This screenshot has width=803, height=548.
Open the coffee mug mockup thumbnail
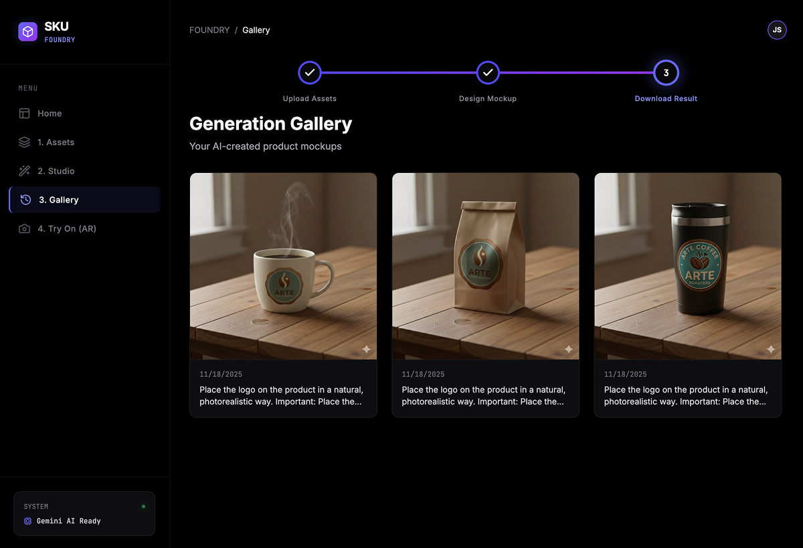(283, 265)
